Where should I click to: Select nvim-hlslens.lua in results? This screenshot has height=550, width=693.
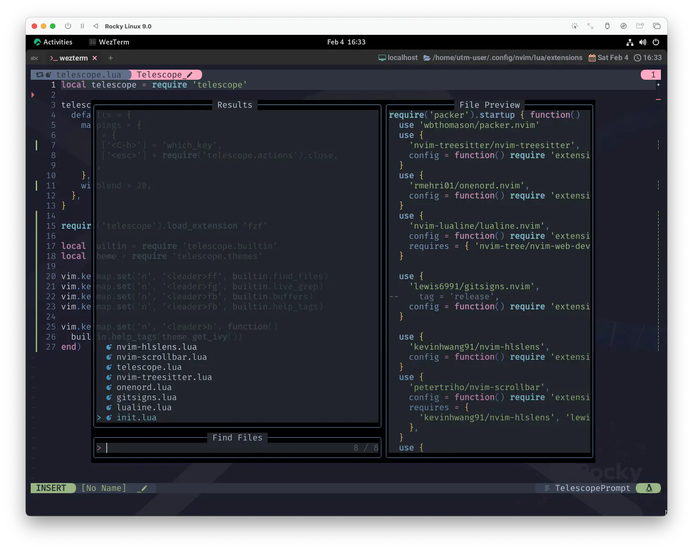[x=156, y=347]
